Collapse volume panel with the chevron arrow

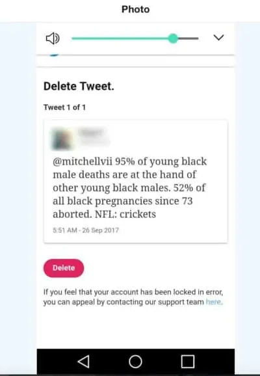tap(218, 38)
